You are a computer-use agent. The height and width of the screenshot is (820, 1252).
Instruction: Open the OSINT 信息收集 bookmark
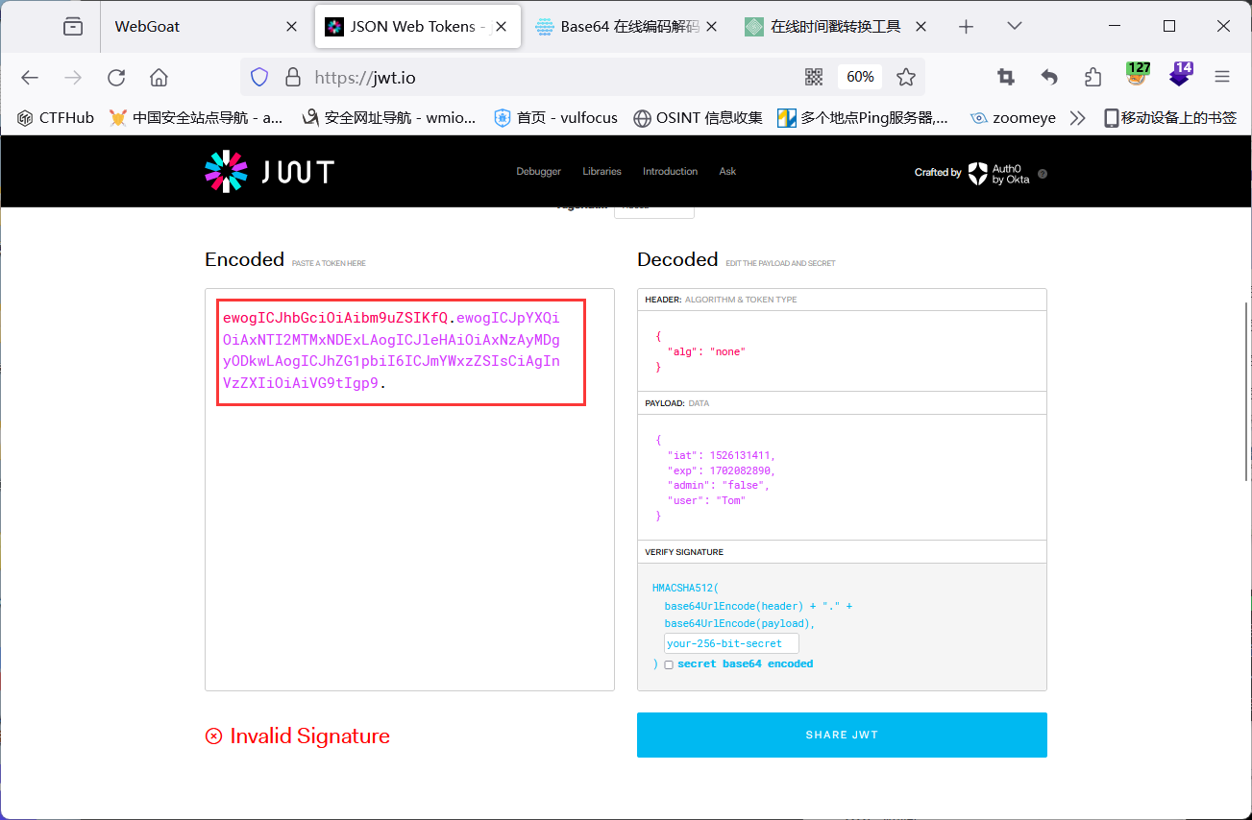698,118
